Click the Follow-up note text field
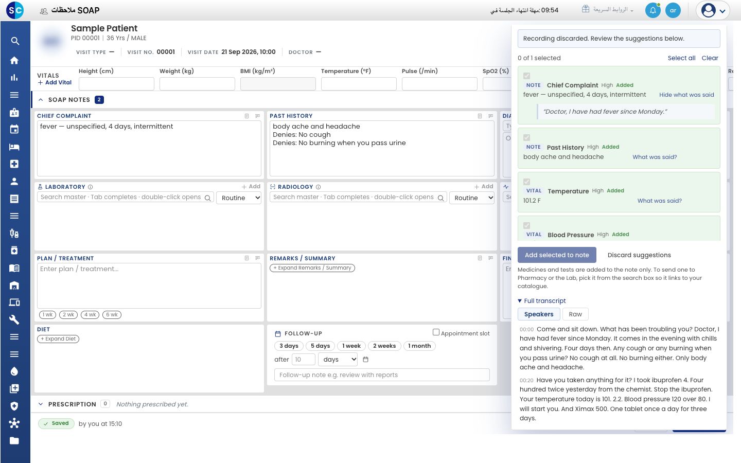The width and height of the screenshot is (741, 463). coord(382,375)
